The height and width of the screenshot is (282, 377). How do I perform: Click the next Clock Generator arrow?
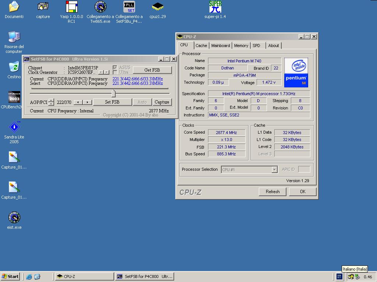(x=106, y=72)
